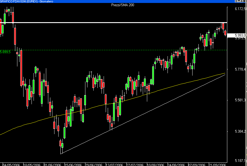
Task: Click the 13/07/2006 date label
Action: click(114, 165)
